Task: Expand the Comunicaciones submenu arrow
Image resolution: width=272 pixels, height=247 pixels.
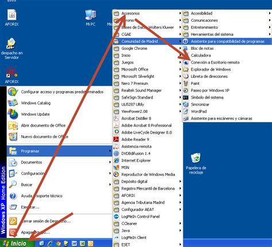Action: point(270,20)
